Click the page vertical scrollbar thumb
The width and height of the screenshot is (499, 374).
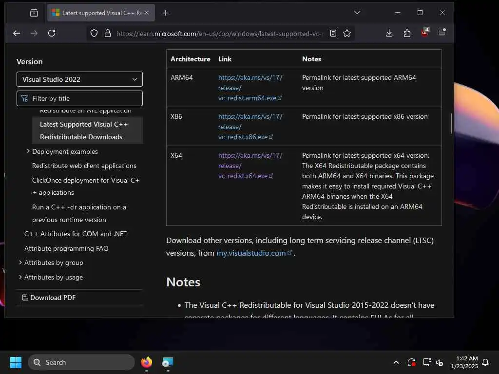[452, 123]
